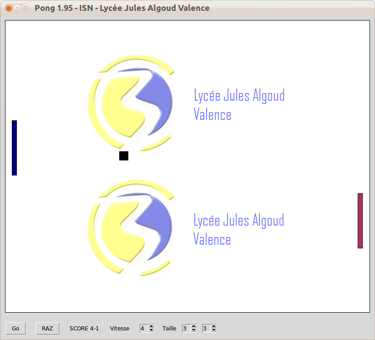Decrease the Vitesse speed with its down arrow
This screenshot has width=375, height=340.
152,330
